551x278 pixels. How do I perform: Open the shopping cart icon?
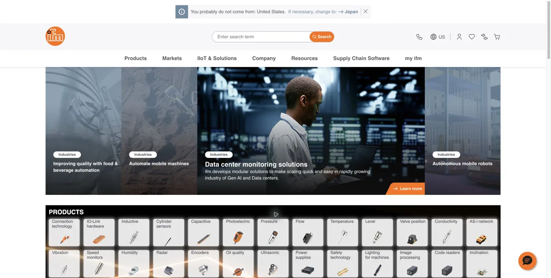[497, 37]
